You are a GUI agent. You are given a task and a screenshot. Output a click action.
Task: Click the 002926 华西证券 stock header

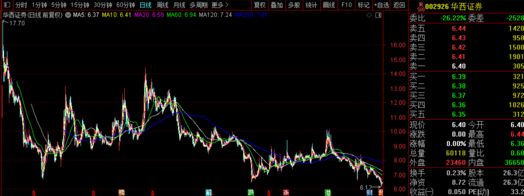[x=454, y=6]
